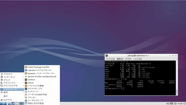Expand the 設定 submenu
This screenshot has height=105, width=186.
tap(12, 92)
